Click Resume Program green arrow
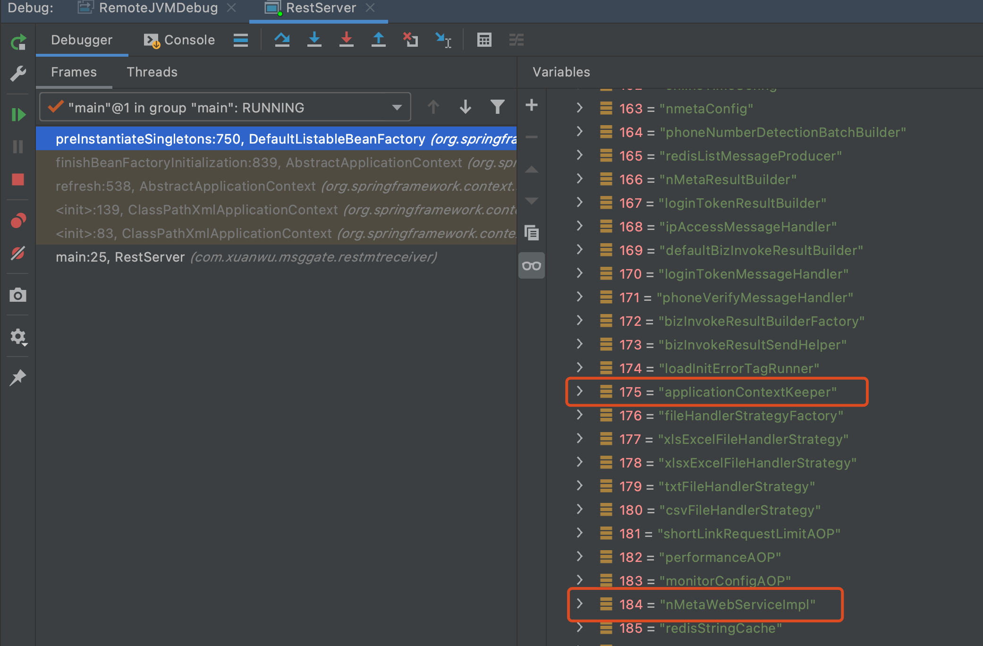 click(x=18, y=115)
